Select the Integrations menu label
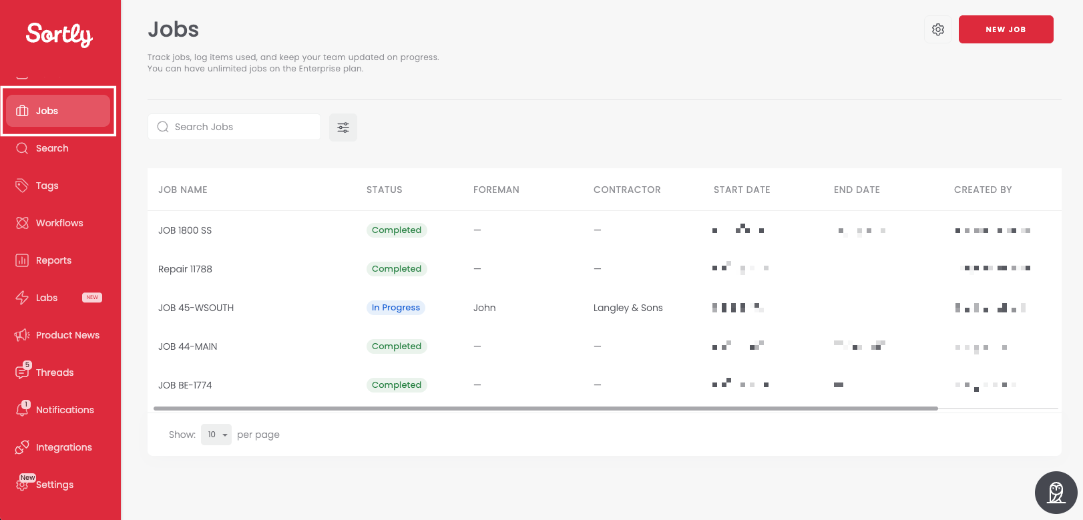 pos(64,447)
